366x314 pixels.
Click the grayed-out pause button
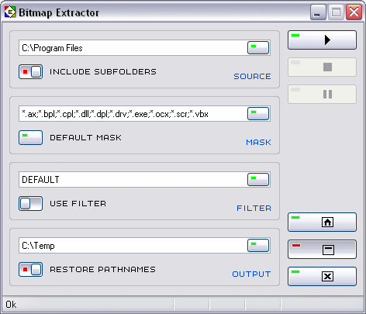322,95
